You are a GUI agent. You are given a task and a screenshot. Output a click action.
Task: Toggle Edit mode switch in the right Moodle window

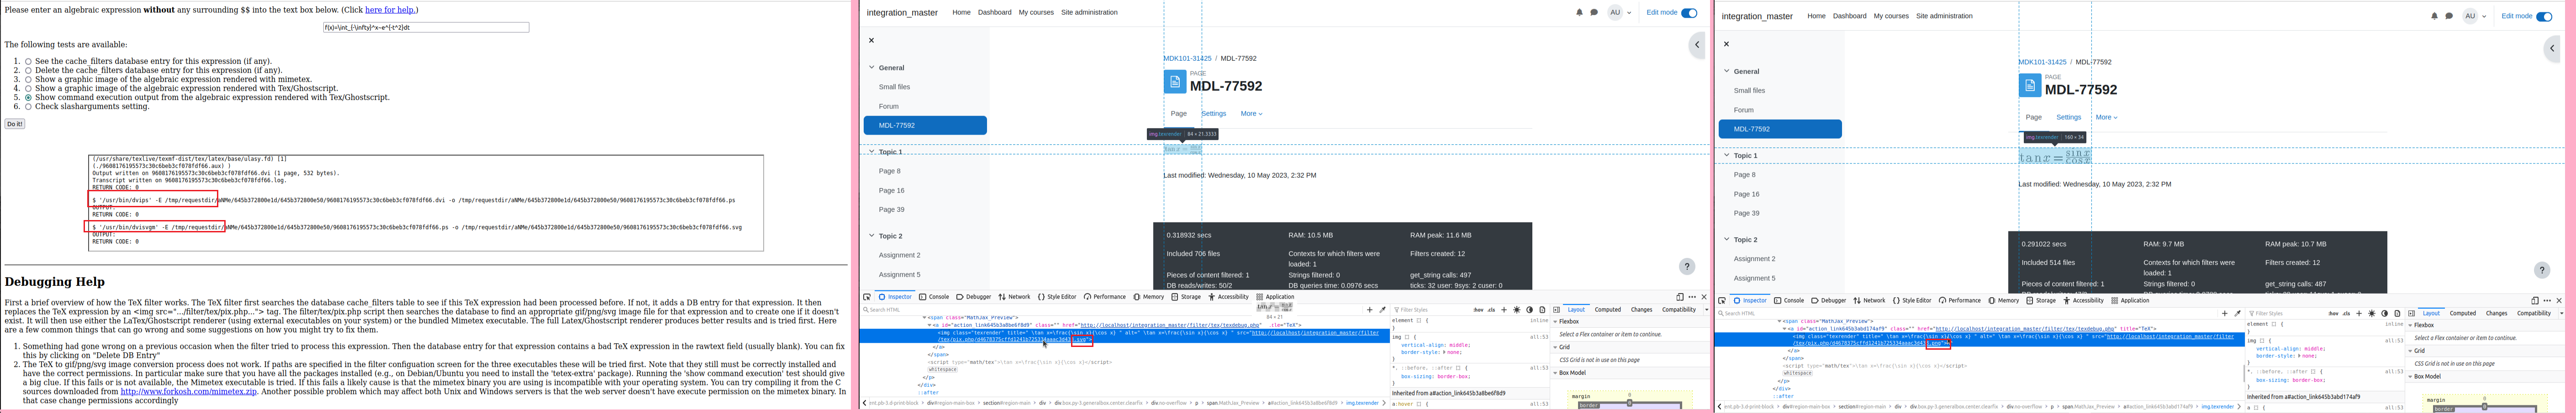[2544, 16]
